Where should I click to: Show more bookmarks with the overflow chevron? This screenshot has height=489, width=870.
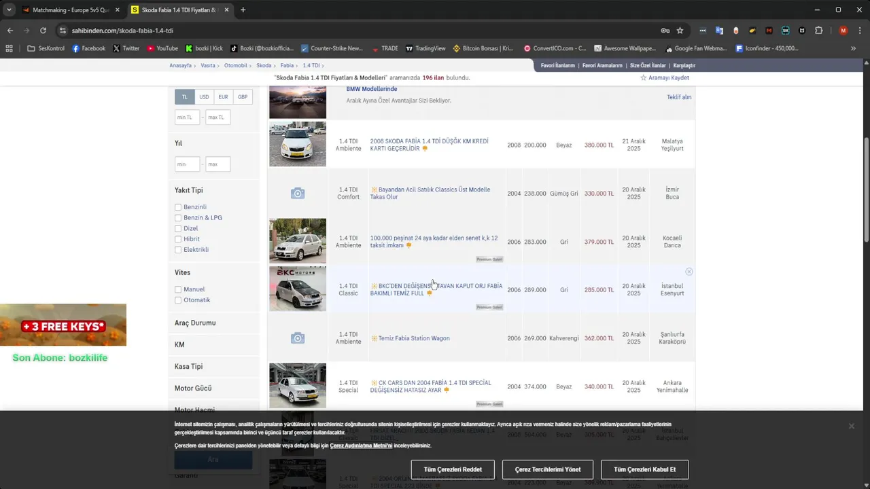(853, 48)
